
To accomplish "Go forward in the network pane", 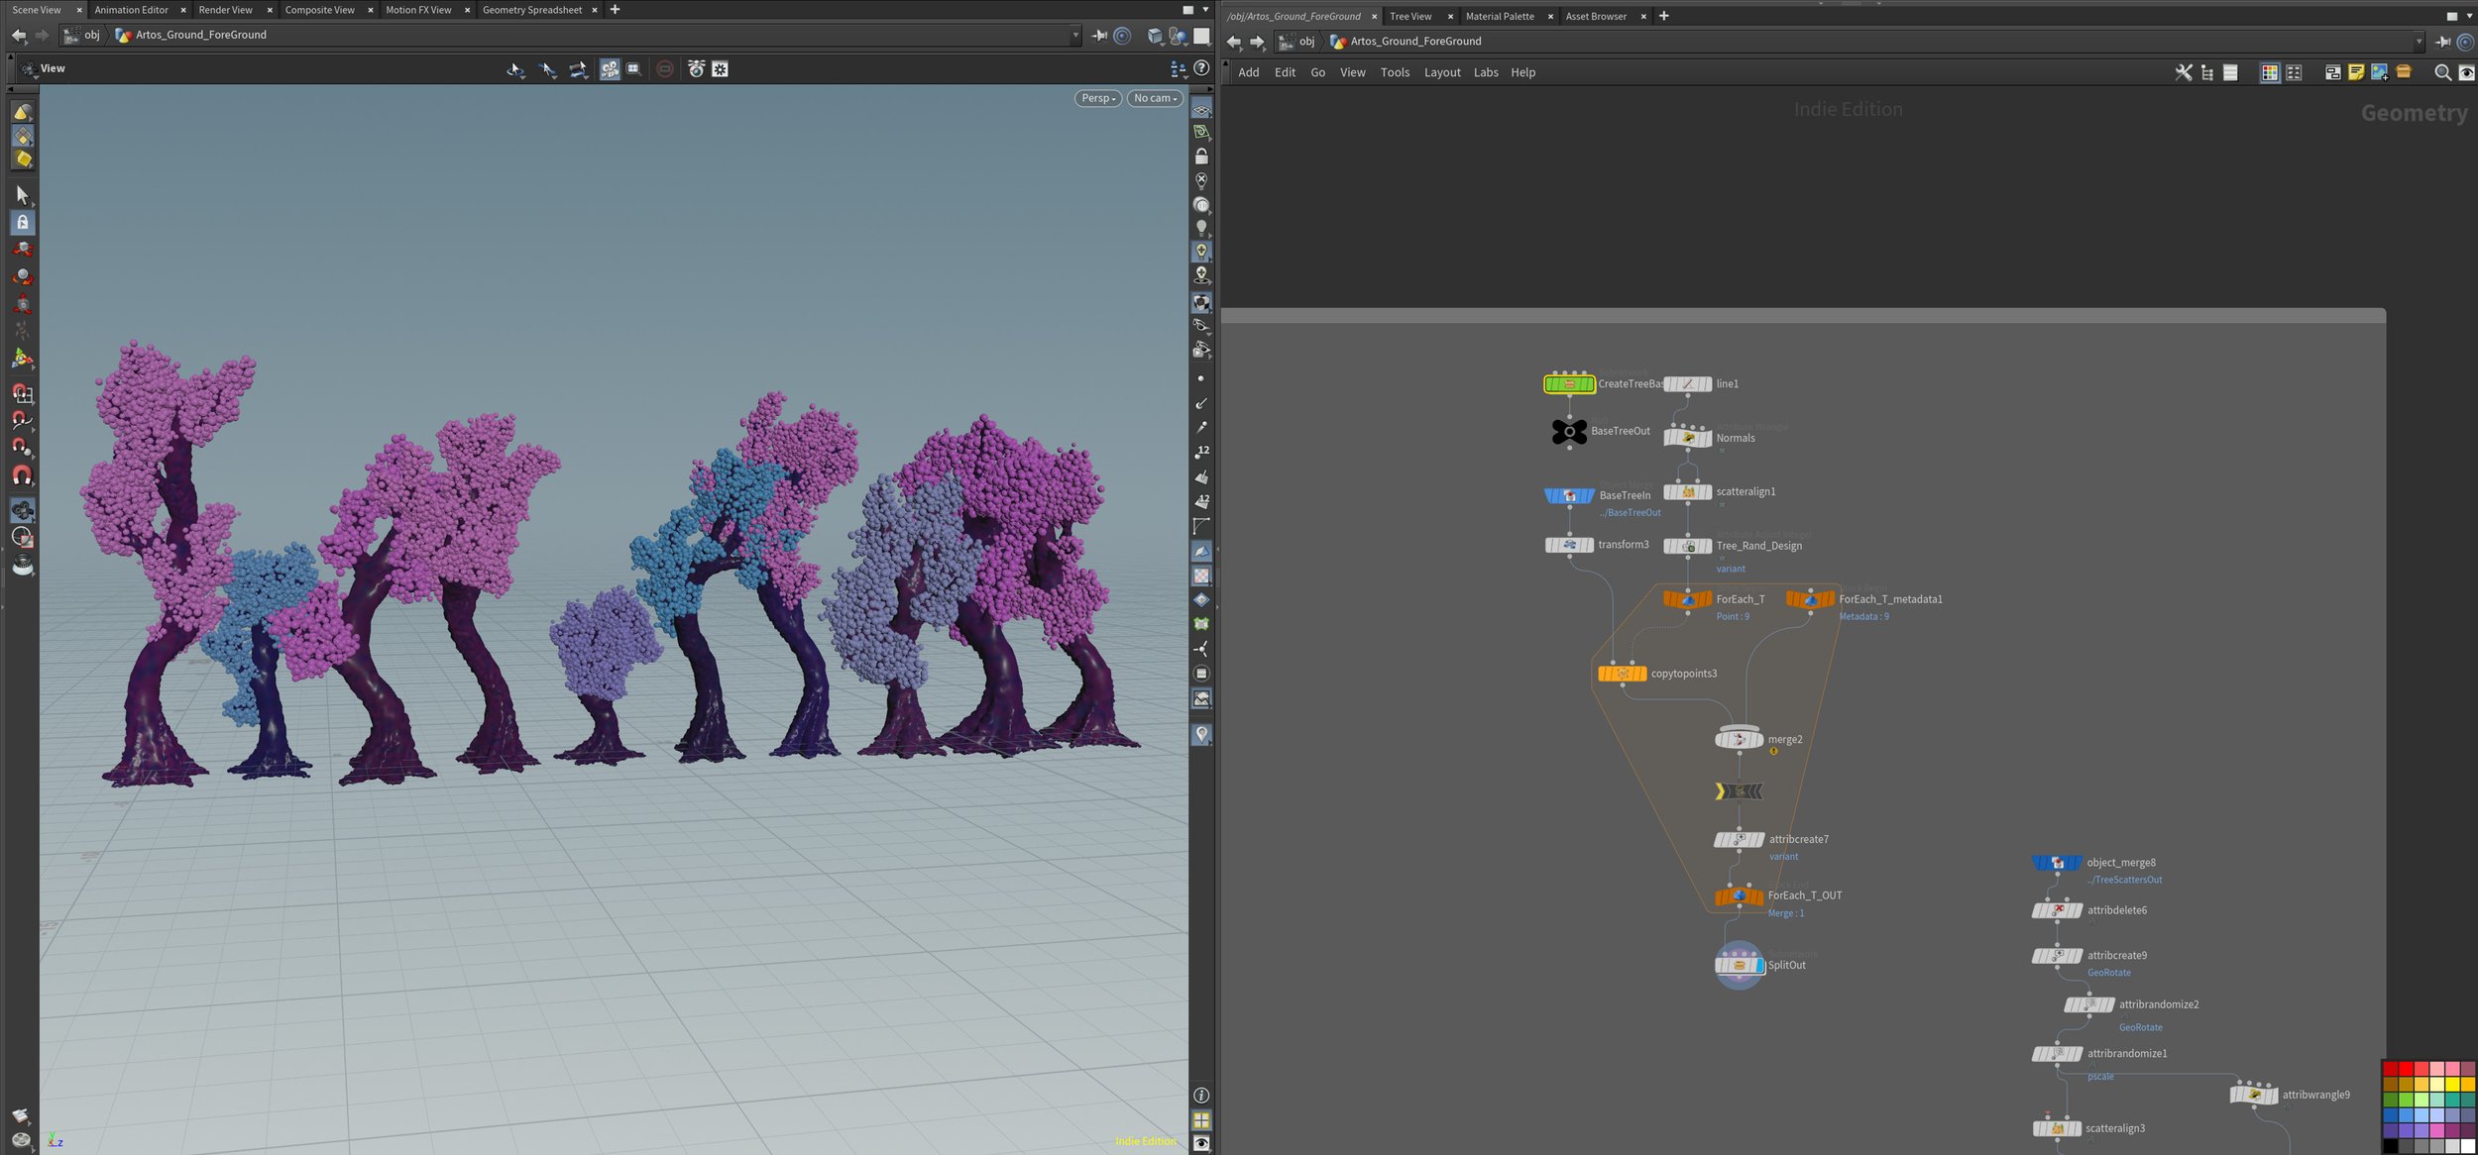I will (x=1257, y=42).
